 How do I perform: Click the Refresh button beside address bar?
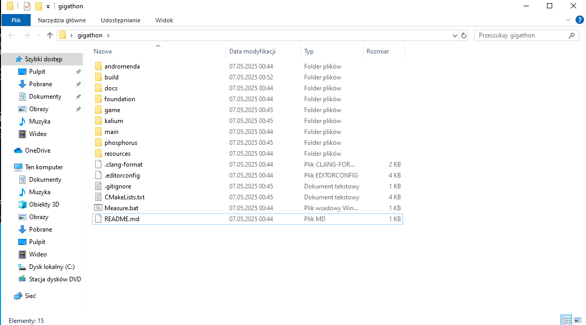(x=464, y=35)
